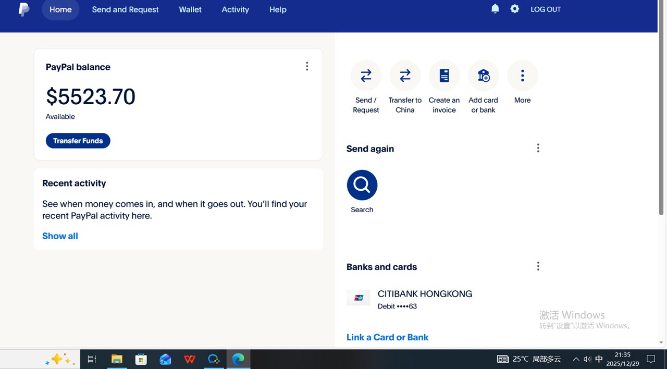The width and height of the screenshot is (667, 369).
Task: Select the Transfer to China icon
Action: 405,76
